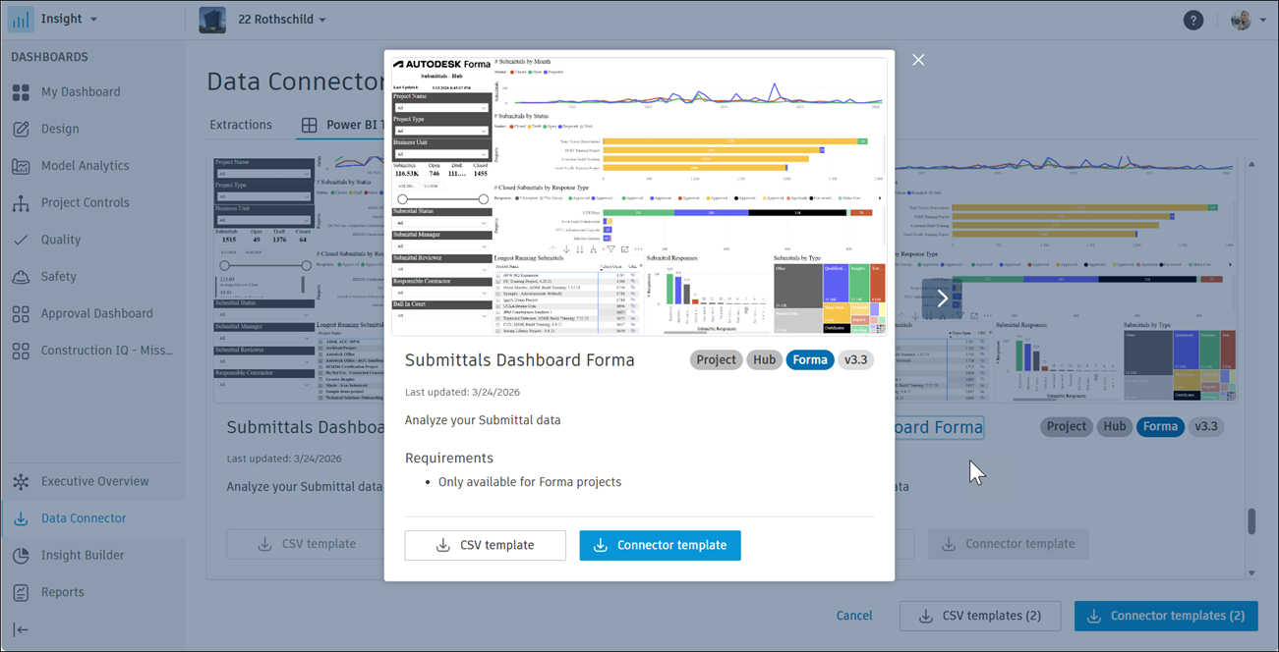
Task: Download Connector template from the dialog
Action: pos(660,546)
